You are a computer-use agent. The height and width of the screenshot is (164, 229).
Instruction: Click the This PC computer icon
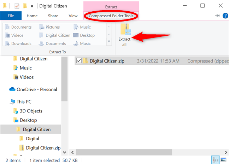[x=13, y=101]
